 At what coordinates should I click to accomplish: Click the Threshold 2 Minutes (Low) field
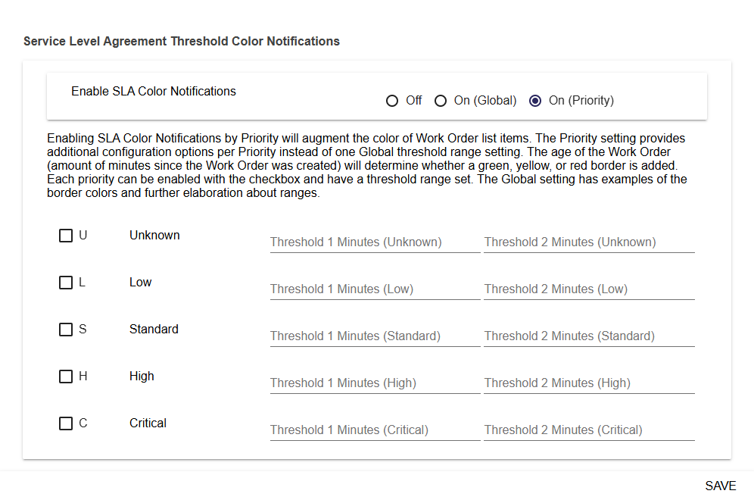pos(589,289)
